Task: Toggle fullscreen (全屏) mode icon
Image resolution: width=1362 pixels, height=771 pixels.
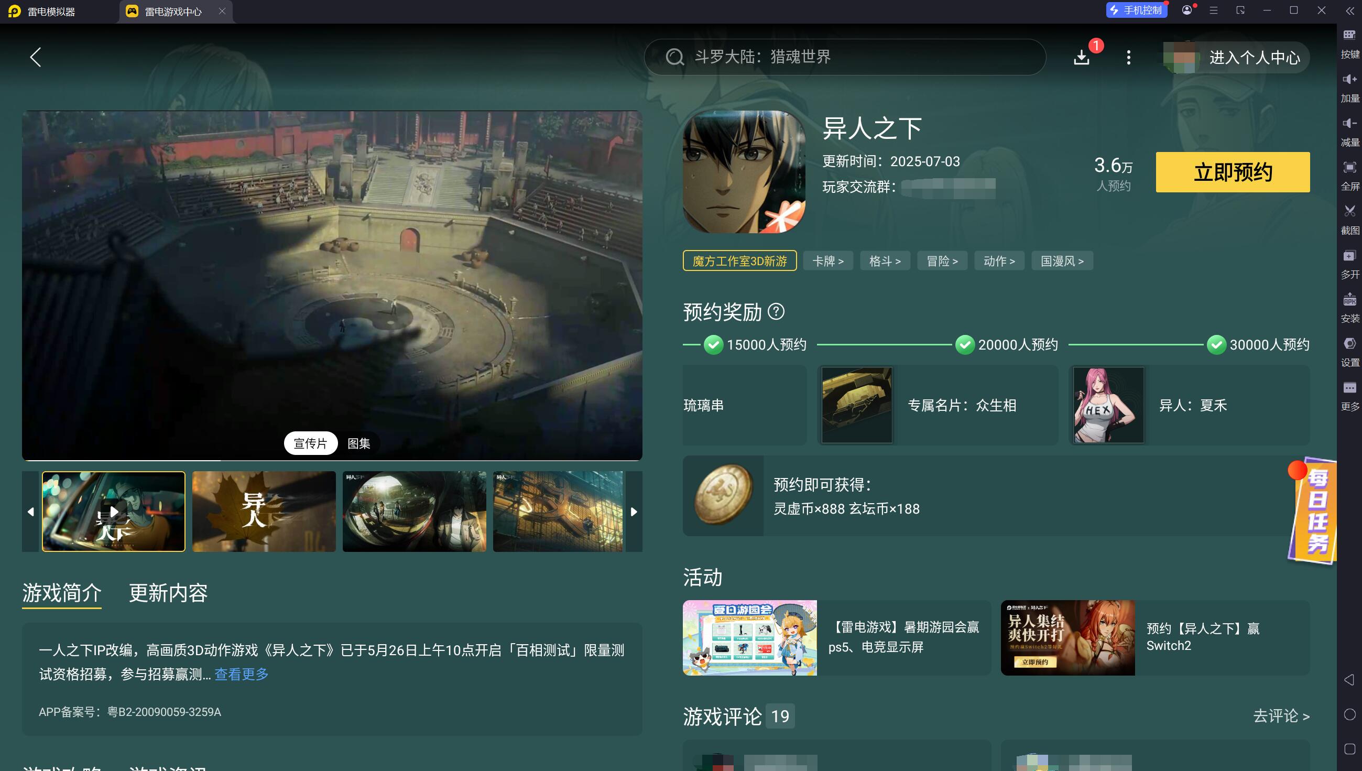Action: pos(1349,168)
